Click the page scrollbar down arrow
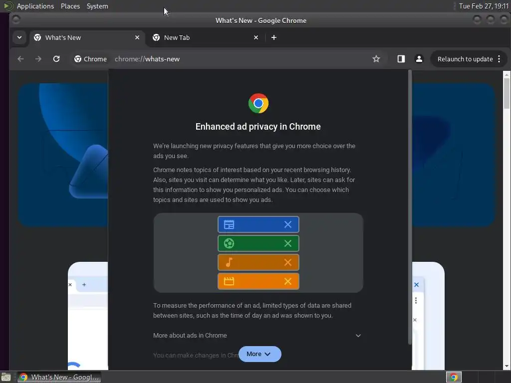Viewport: 511px width, 383px height. (507, 366)
